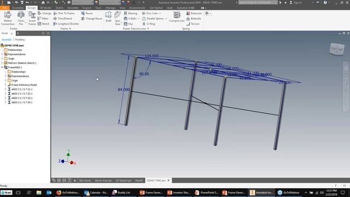Click the Extension spring tool
The image size is (350, 197).
[194, 13]
